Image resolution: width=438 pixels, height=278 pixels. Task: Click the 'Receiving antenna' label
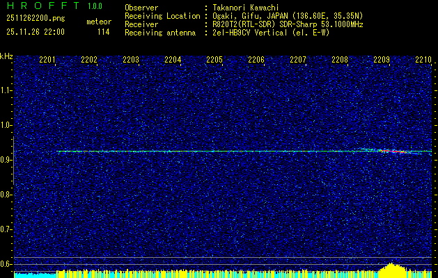point(160,33)
